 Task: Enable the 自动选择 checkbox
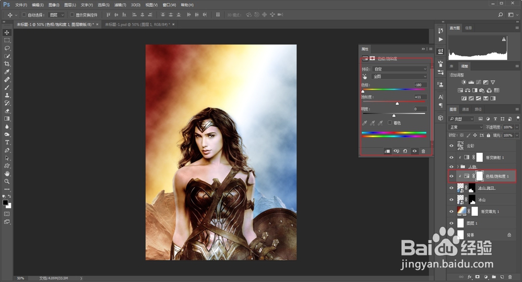click(24, 15)
